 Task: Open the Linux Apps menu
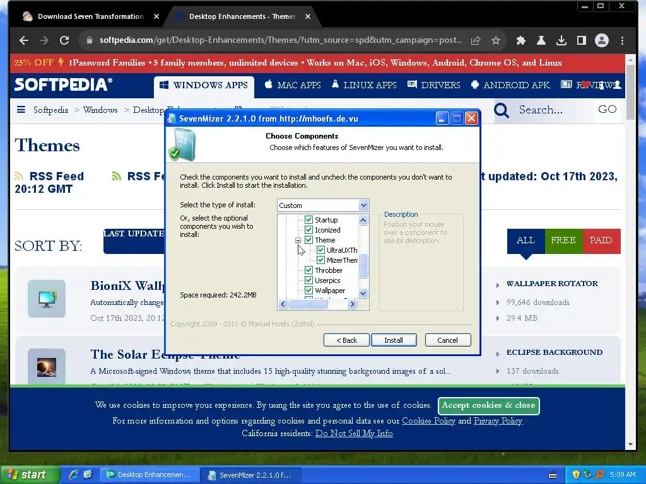(x=364, y=85)
